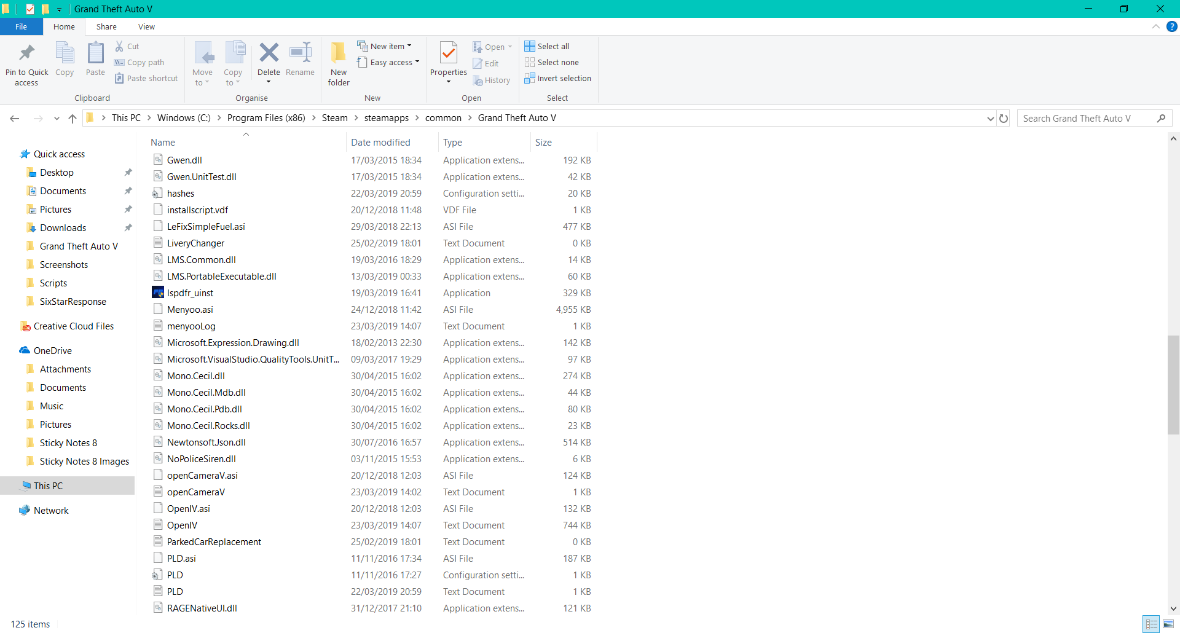Click Select all button

coord(547,47)
